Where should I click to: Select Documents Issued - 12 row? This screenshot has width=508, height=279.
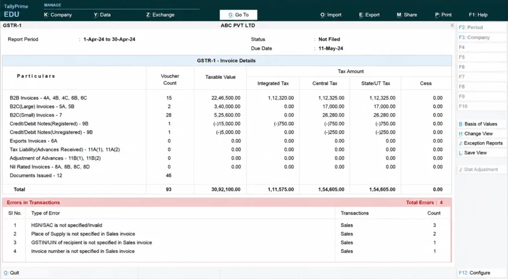(227, 175)
